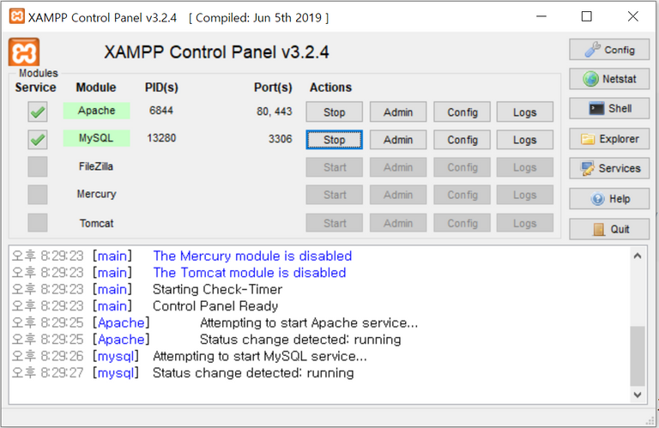The height and width of the screenshot is (428, 659).
Task: Open Apache Config menu
Action: 462,112
